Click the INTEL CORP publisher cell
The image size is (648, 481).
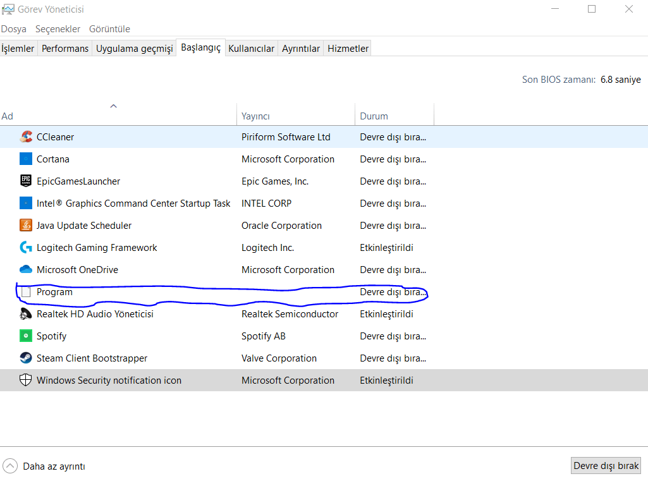[x=266, y=204]
